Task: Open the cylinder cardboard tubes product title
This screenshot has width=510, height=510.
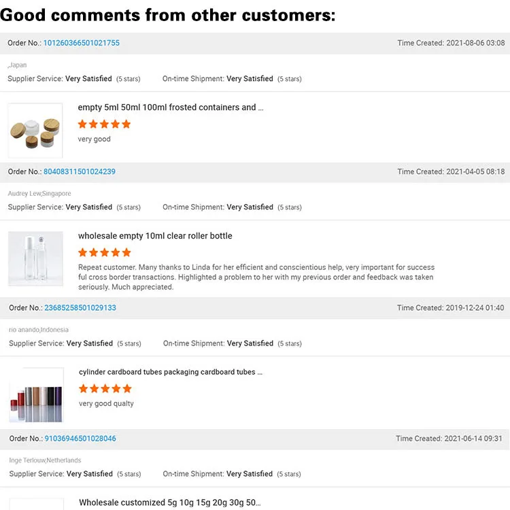Action: [x=171, y=372]
